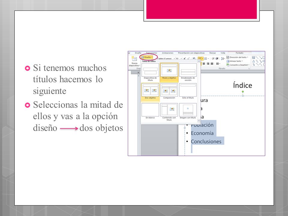
Task: Select the elbow arrow connector shape icon
Action: click(x=260, y=61)
